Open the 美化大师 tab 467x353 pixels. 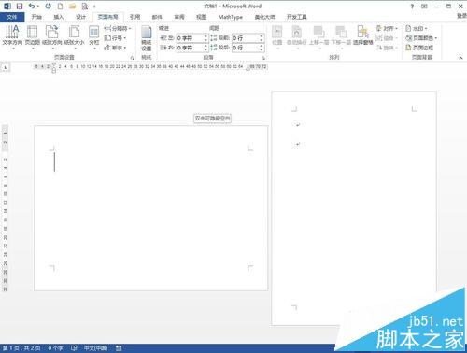pyautogui.click(x=264, y=17)
